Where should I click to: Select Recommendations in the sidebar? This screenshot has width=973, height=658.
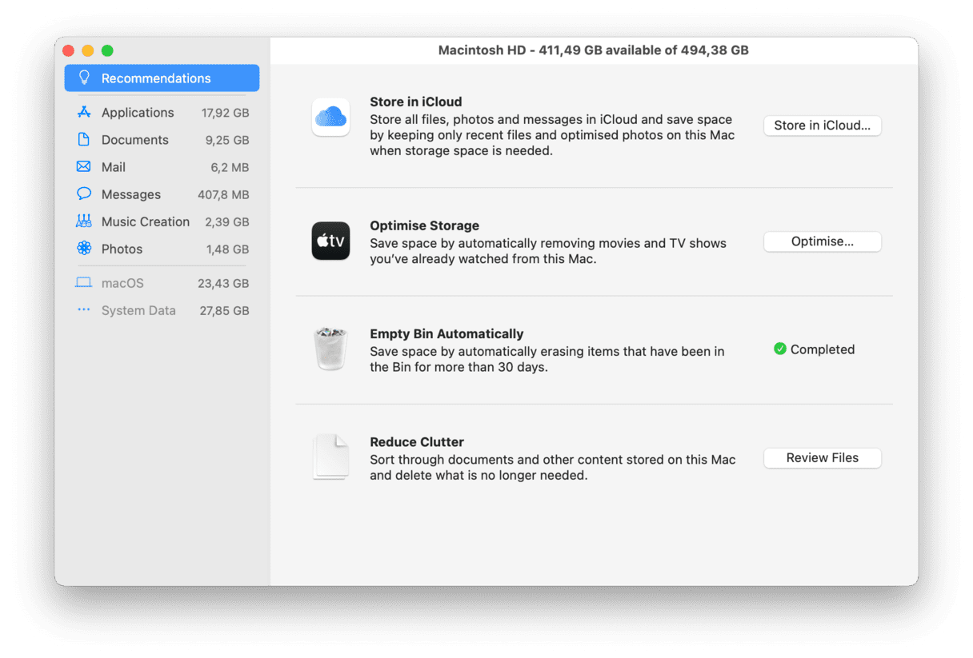coord(156,78)
